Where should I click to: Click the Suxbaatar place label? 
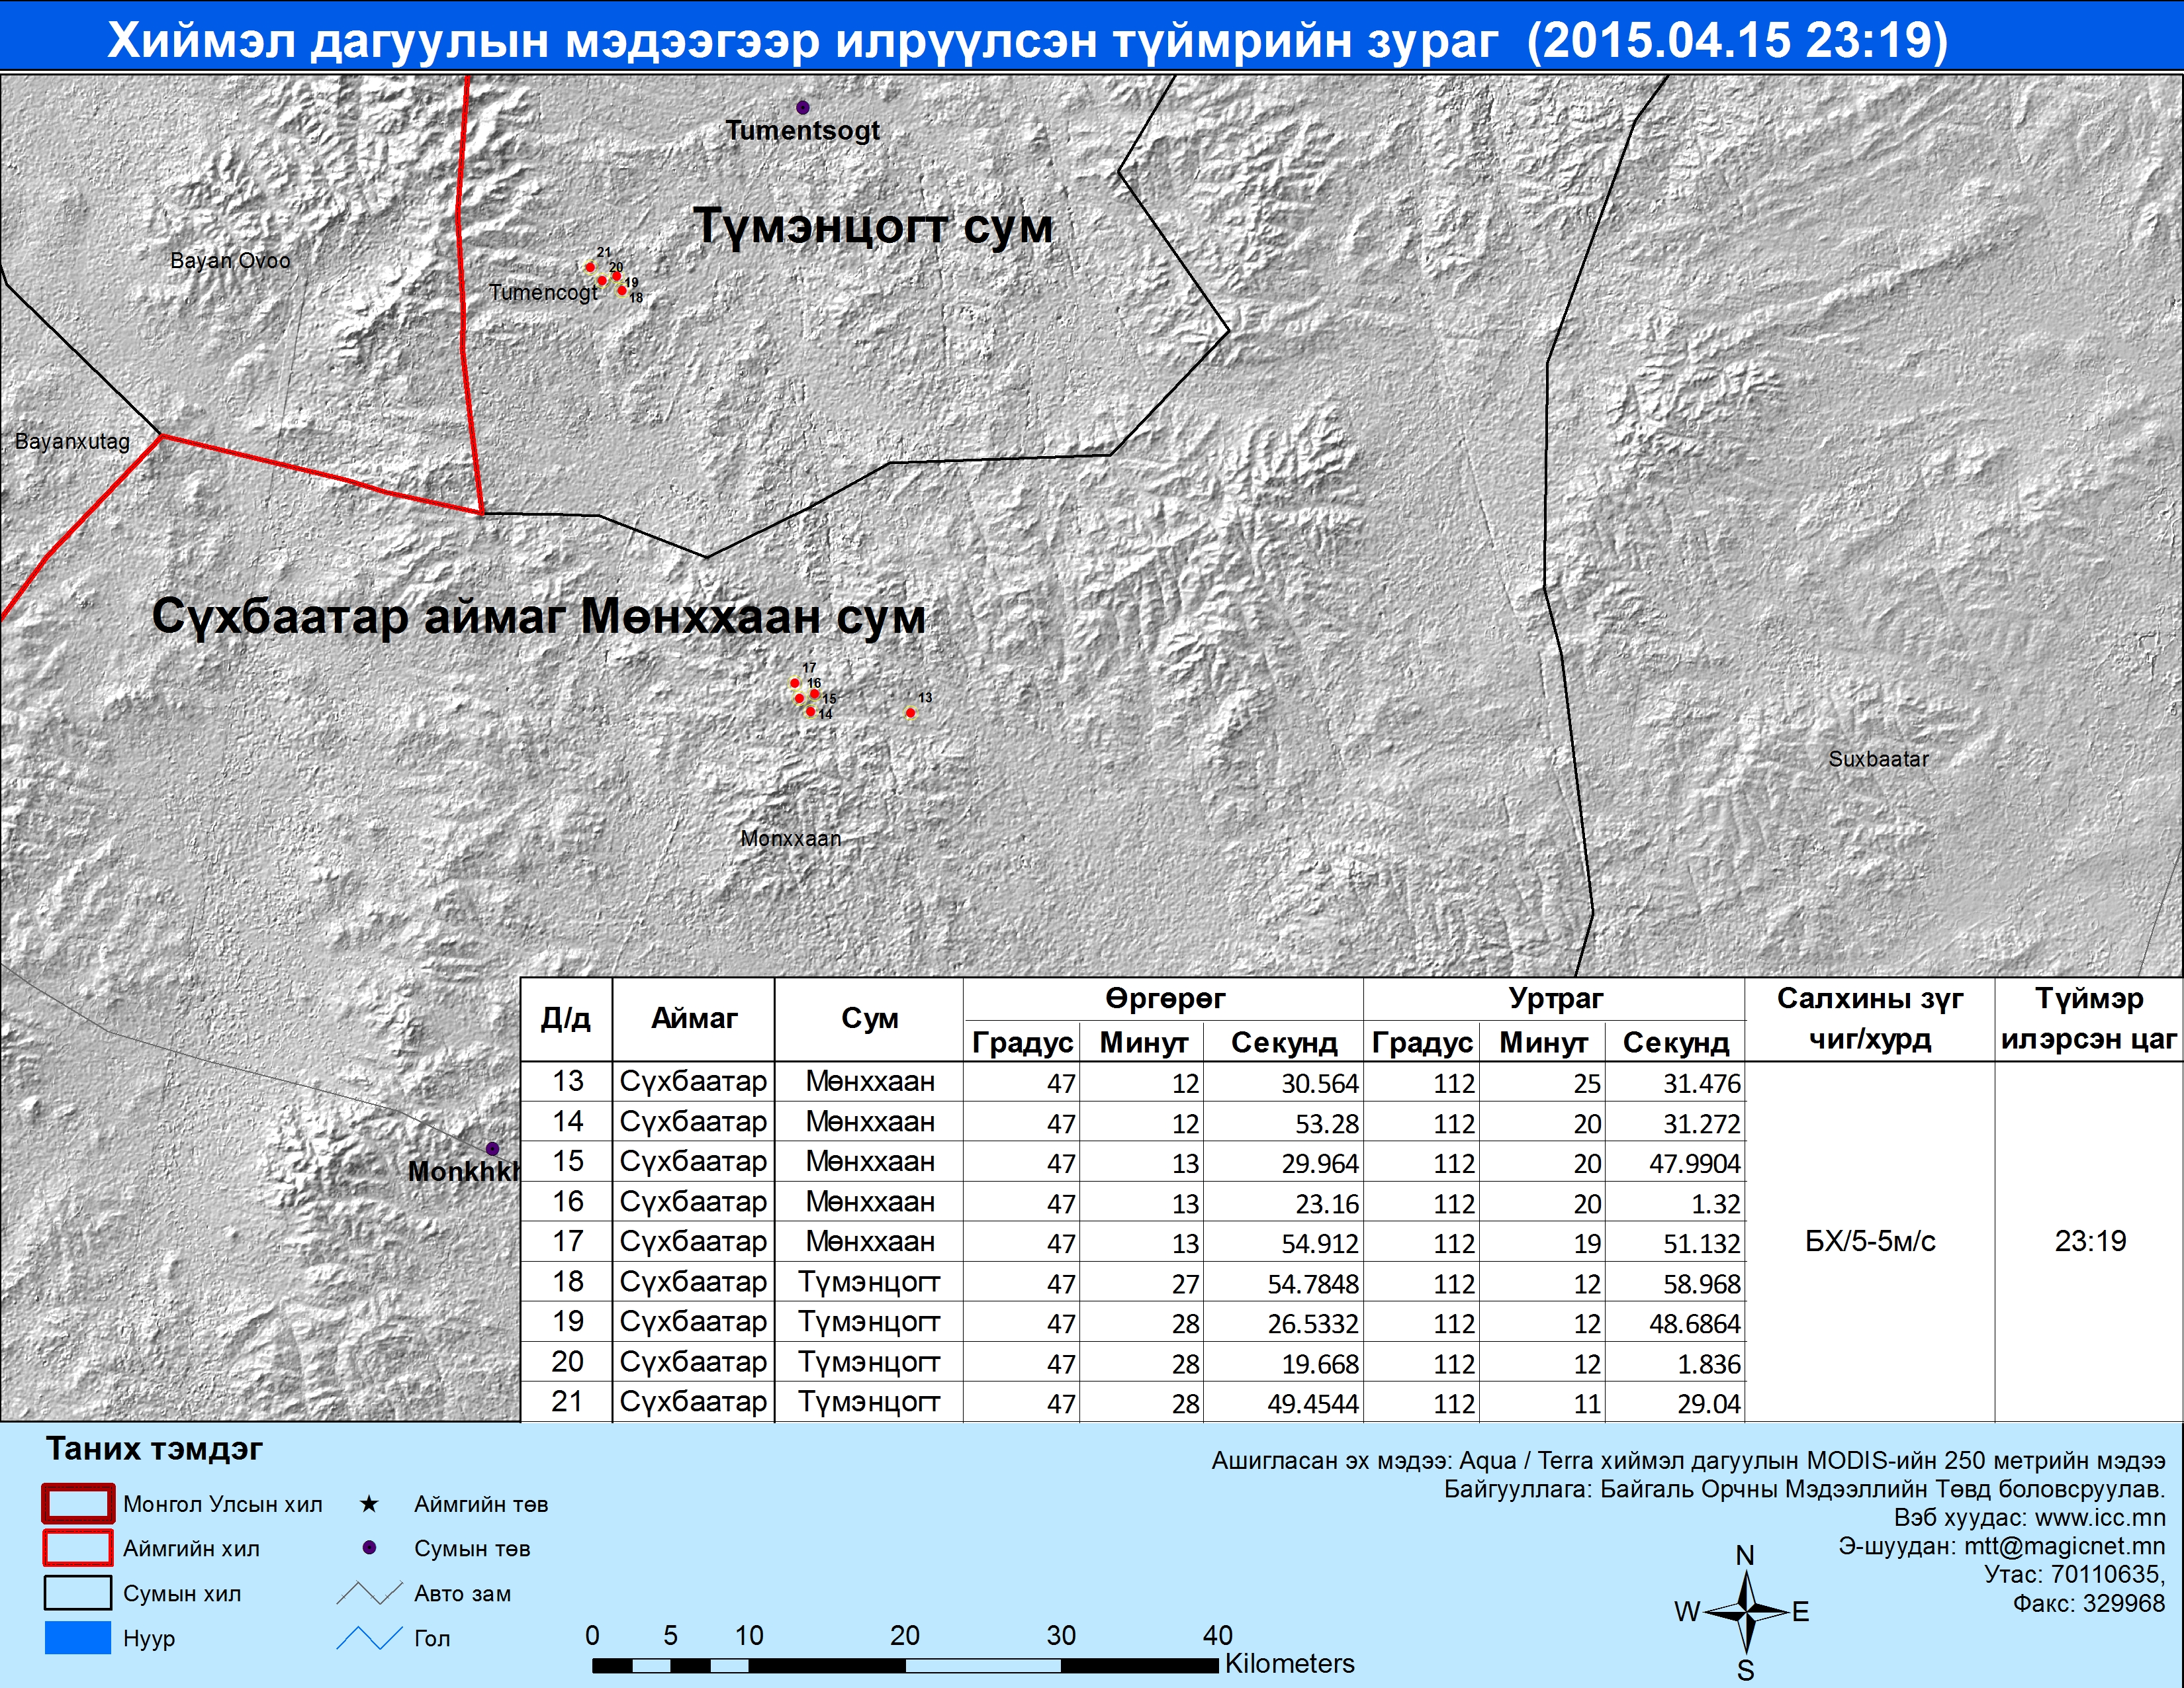(1878, 759)
